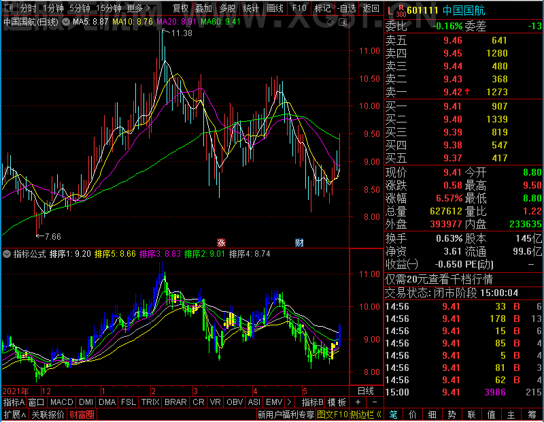Select the 主 main-force tab
Viewport: 544px width, 422px height.
pos(511,415)
